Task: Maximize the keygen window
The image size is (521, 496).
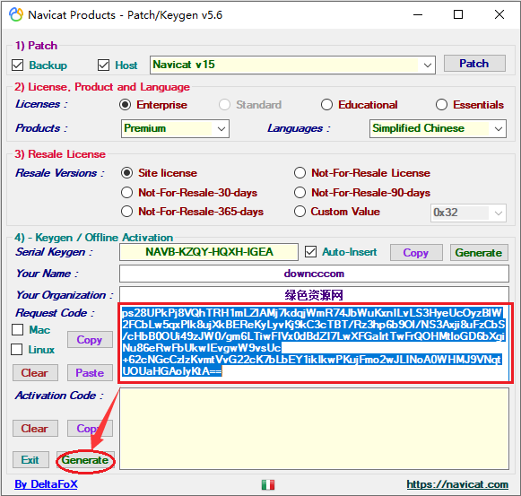Action: tap(458, 14)
